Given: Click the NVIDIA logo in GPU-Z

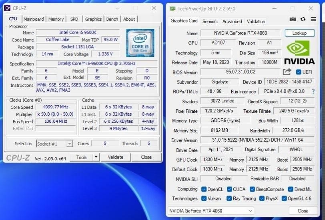Looking at the screenshot, I should point(299,52).
